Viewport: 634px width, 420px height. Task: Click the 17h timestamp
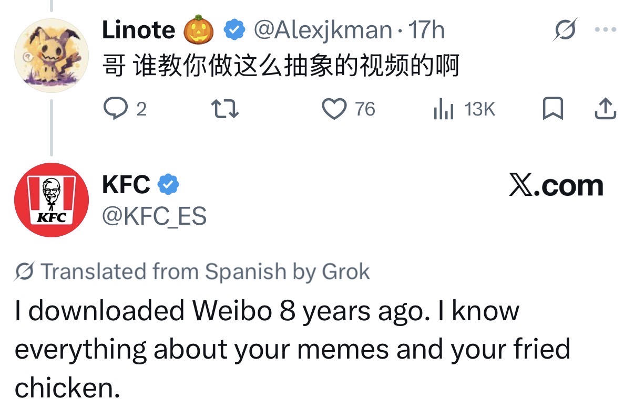[426, 30]
